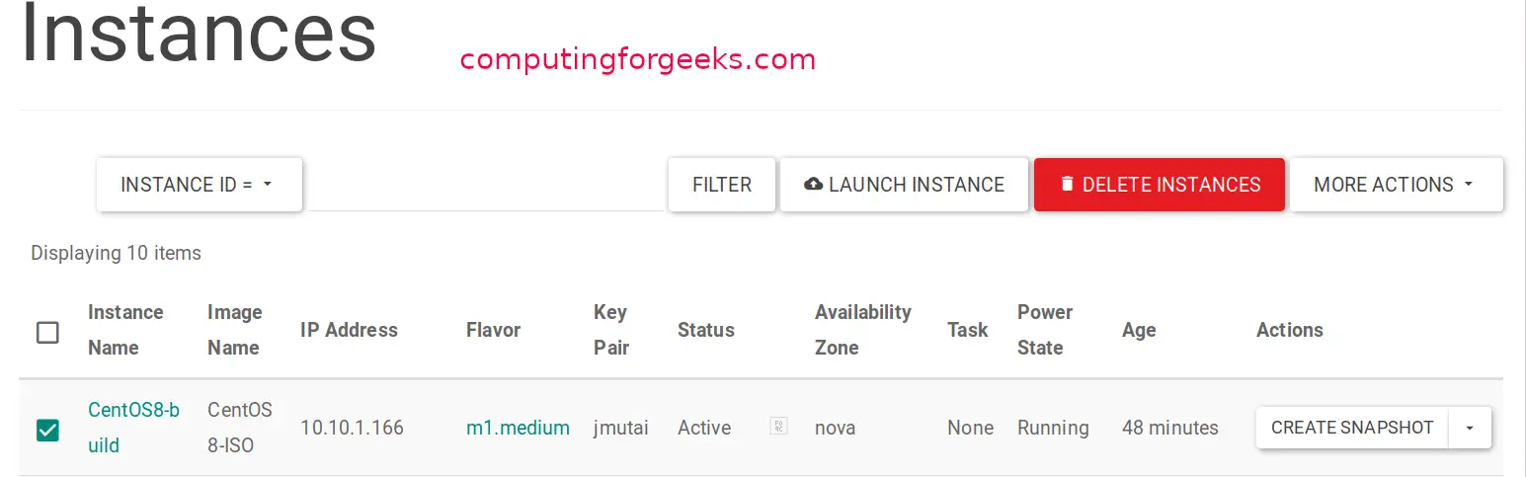Expand the MORE ACTIONS dropdown

(x=1395, y=185)
